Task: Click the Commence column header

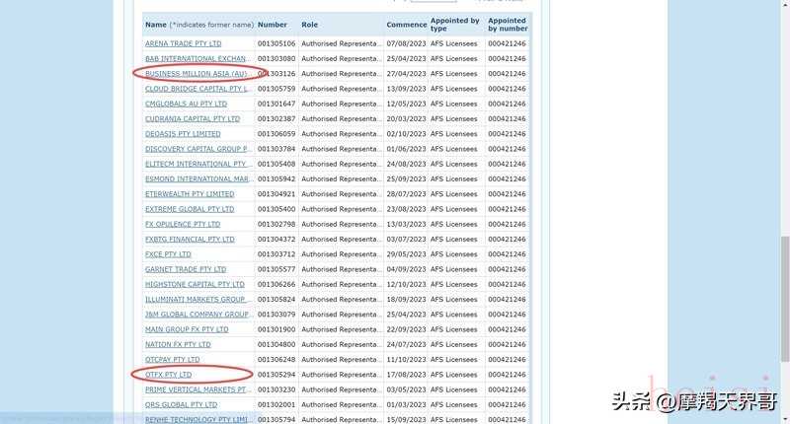Action: pos(406,24)
